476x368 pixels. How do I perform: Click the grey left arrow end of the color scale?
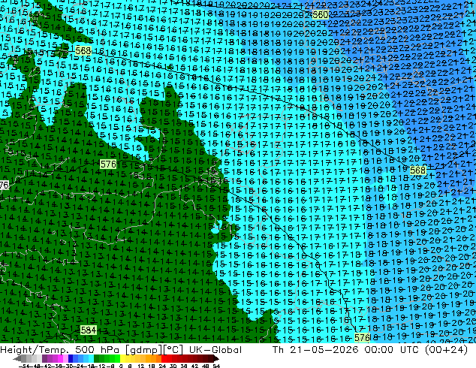pyautogui.click(x=17, y=358)
